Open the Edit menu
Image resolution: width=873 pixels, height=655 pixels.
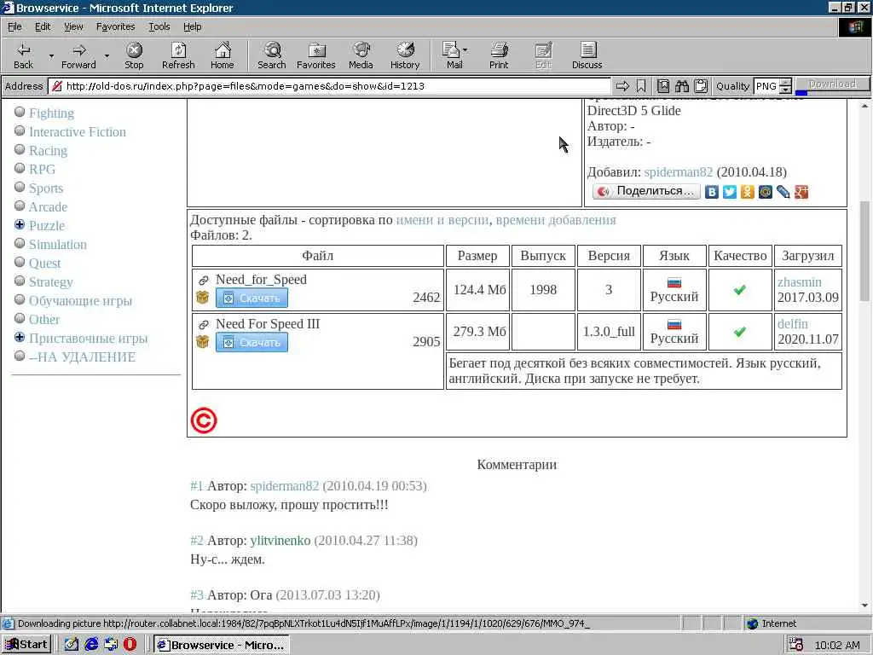(x=43, y=26)
